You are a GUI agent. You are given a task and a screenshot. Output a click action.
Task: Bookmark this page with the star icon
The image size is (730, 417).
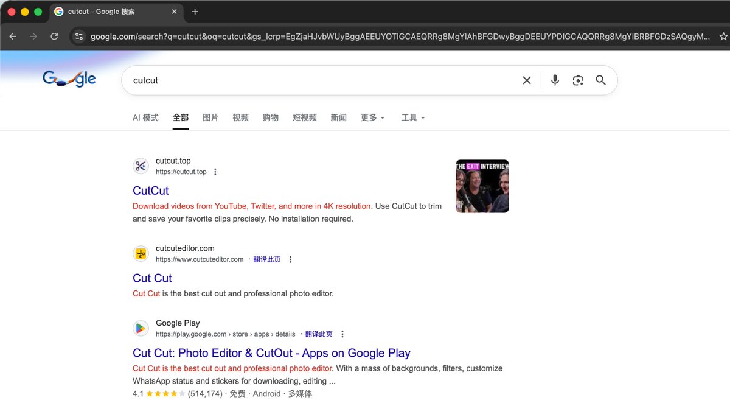723,37
